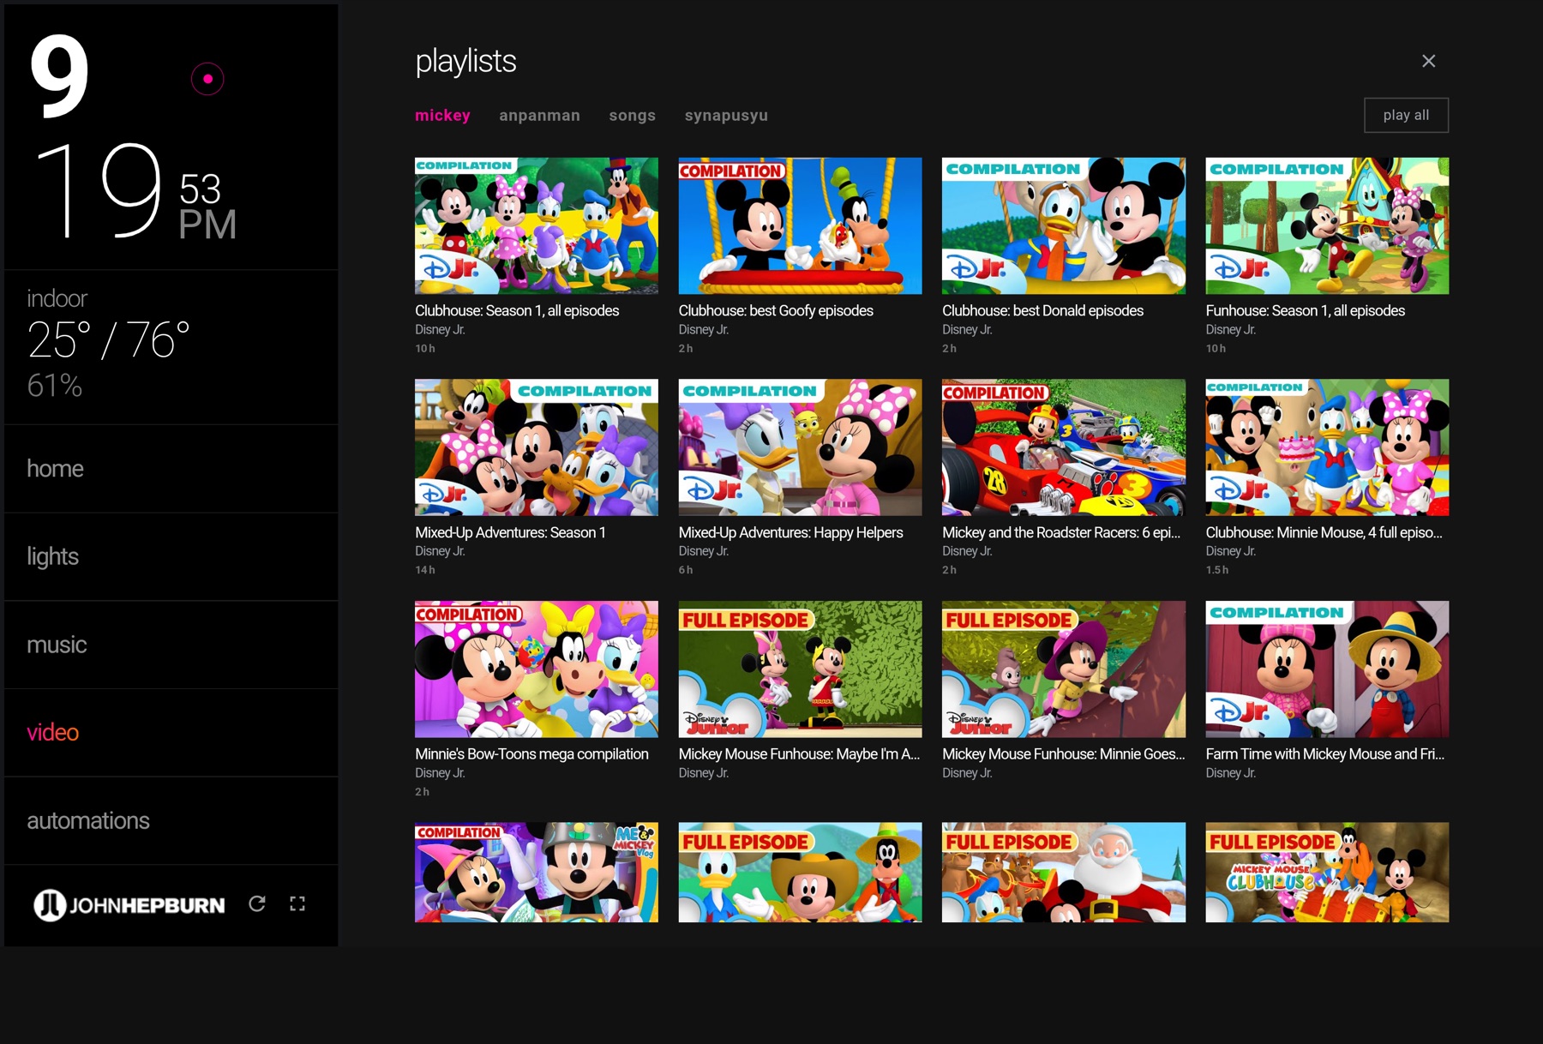Open the Santa Claus full episode thumbnail
The height and width of the screenshot is (1044, 1543).
[1064, 873]
